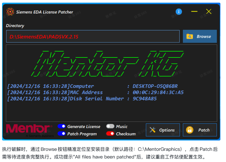Close the Siemens EDA License Patcher
This screenshot has height=162, width=226.
(209, 12)
